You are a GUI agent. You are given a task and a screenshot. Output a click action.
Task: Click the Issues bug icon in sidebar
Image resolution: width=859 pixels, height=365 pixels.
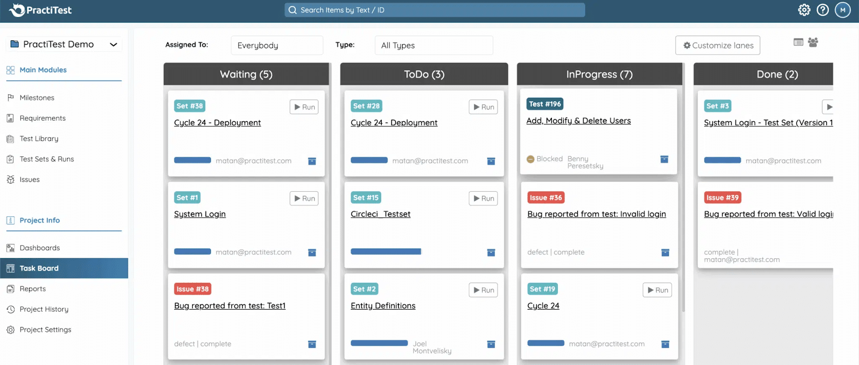[x=10, y=179]
